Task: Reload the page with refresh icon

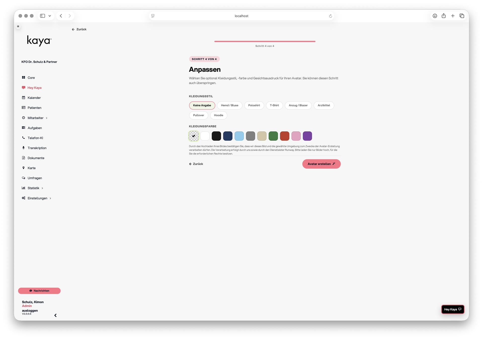Action: coord(331,16)
